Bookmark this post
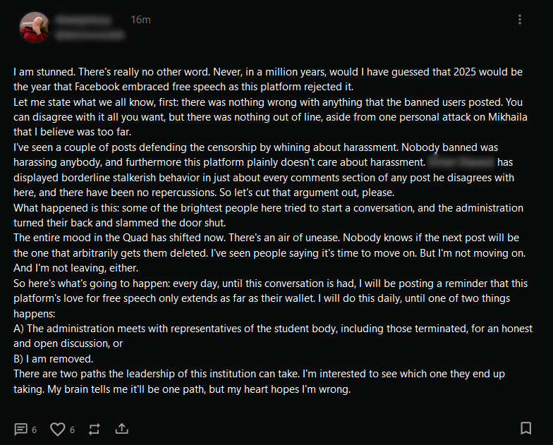 [526, 428]
